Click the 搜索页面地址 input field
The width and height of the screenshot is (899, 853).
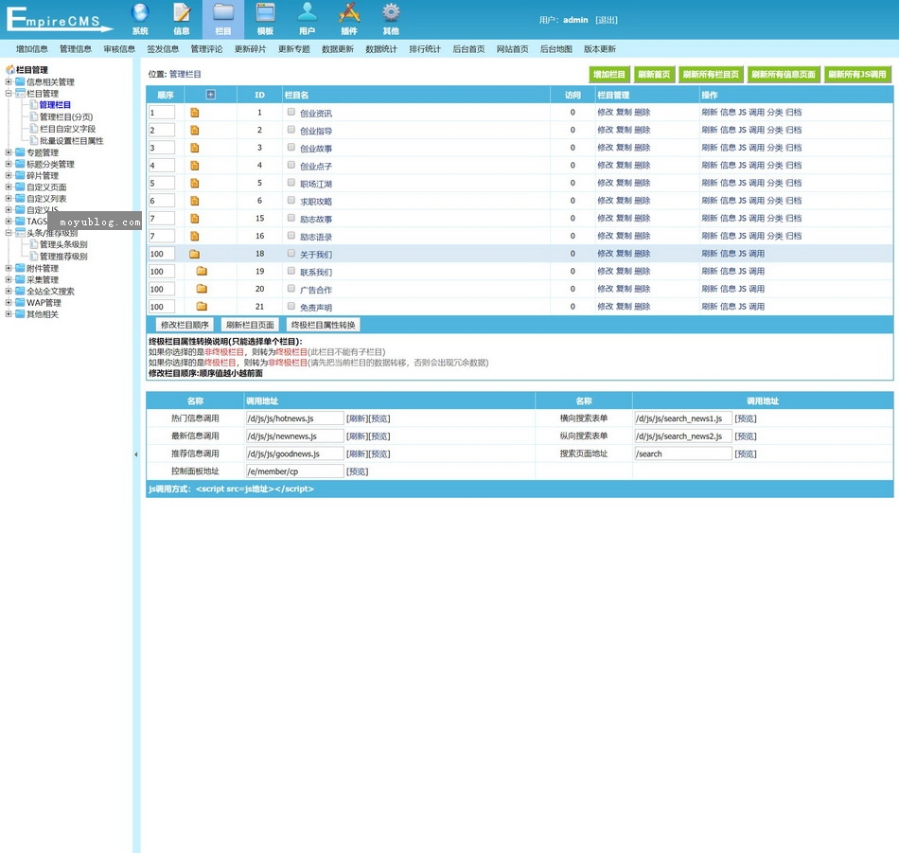[x=683, y=453]
